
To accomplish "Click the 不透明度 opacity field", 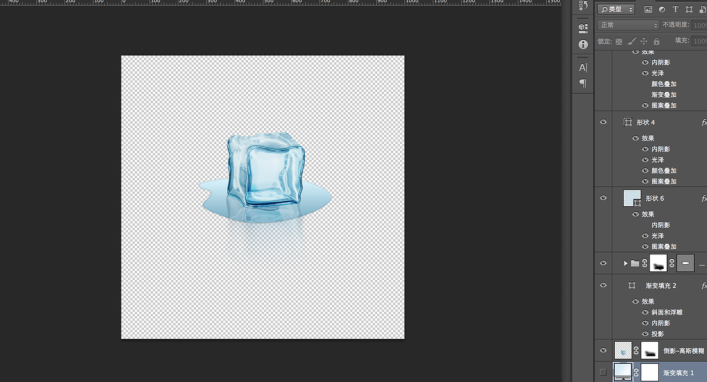I will [x=700, y=25].
